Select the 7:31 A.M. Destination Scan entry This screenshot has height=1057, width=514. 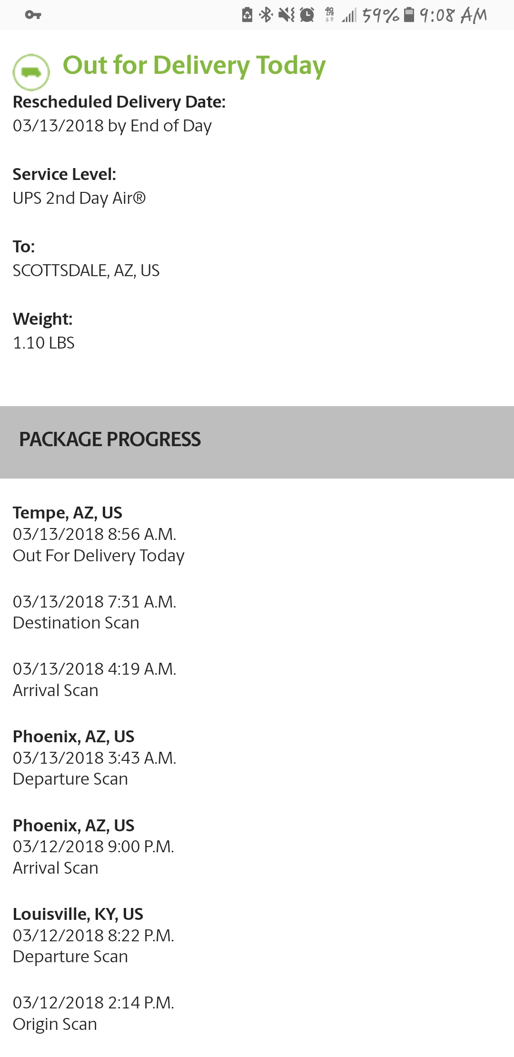(x=94, y=612)
